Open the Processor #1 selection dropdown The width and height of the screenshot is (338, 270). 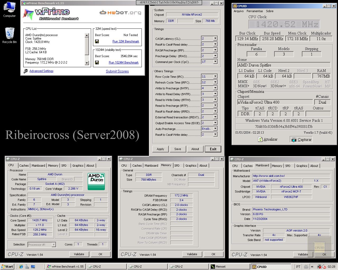54,245
